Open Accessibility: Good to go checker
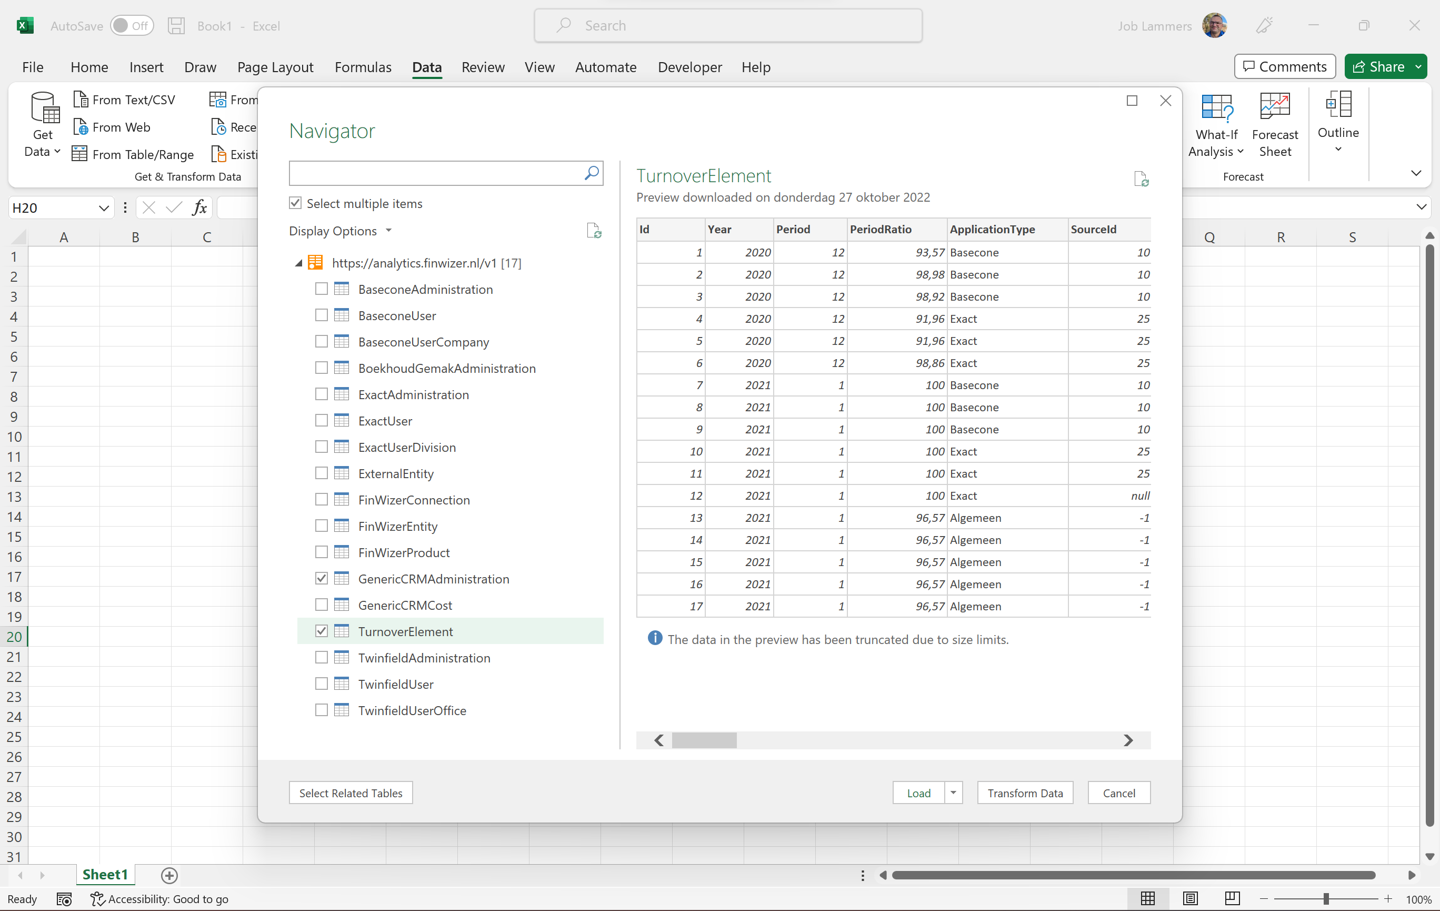1440x911 pixels. [x=159, y=898]
